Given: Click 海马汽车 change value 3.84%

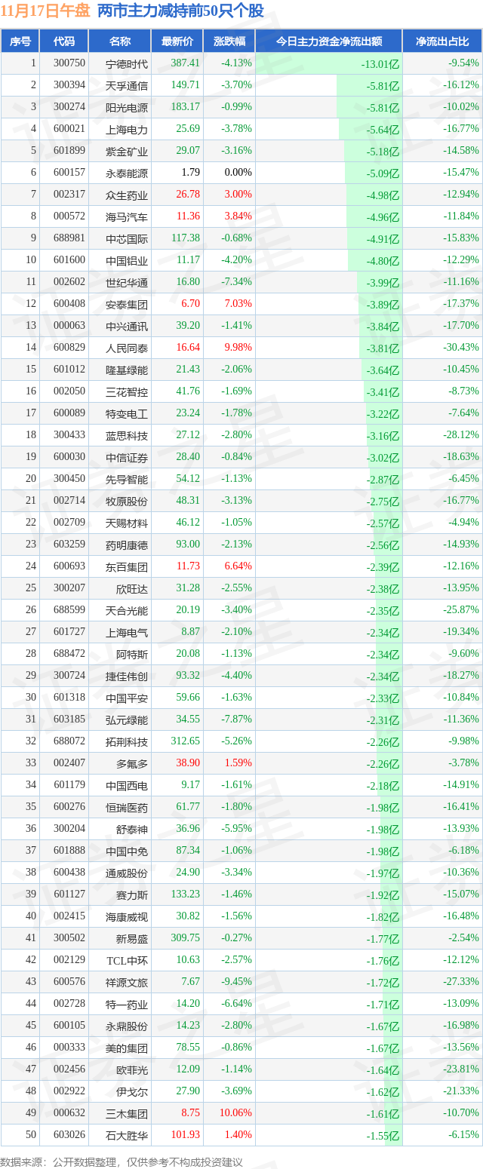Looking at the screenshot, I should click(x=238, y=216).
